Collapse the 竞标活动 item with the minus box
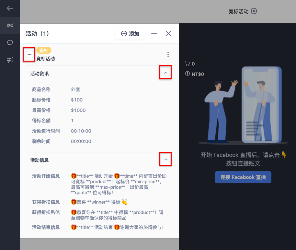The width and height of the screenshot is (296, 250). pyautogui.click(x=29, y=54)
